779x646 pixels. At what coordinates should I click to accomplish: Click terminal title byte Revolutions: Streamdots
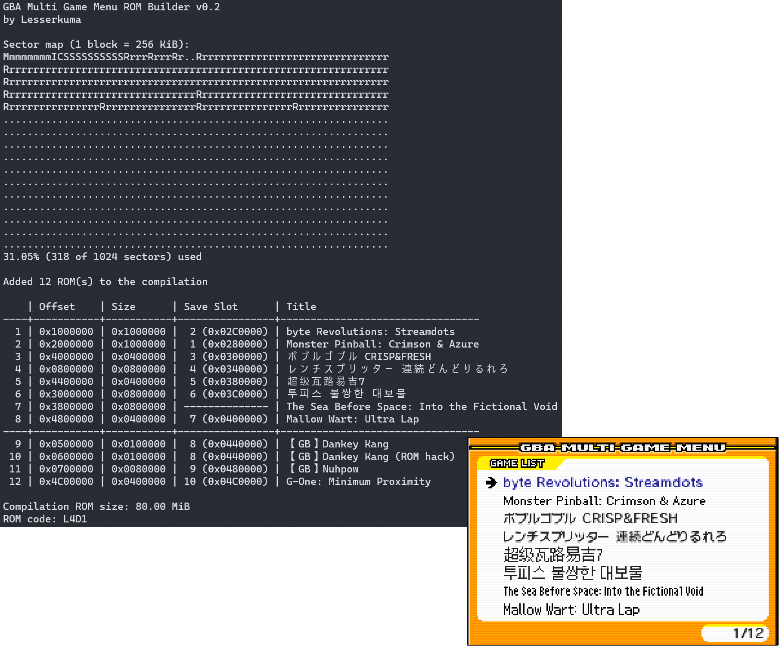tap(371, 332)
